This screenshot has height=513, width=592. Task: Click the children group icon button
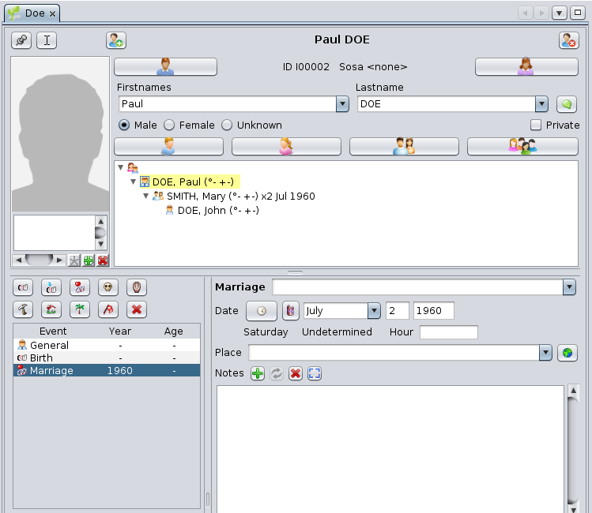tap(522, 146)
